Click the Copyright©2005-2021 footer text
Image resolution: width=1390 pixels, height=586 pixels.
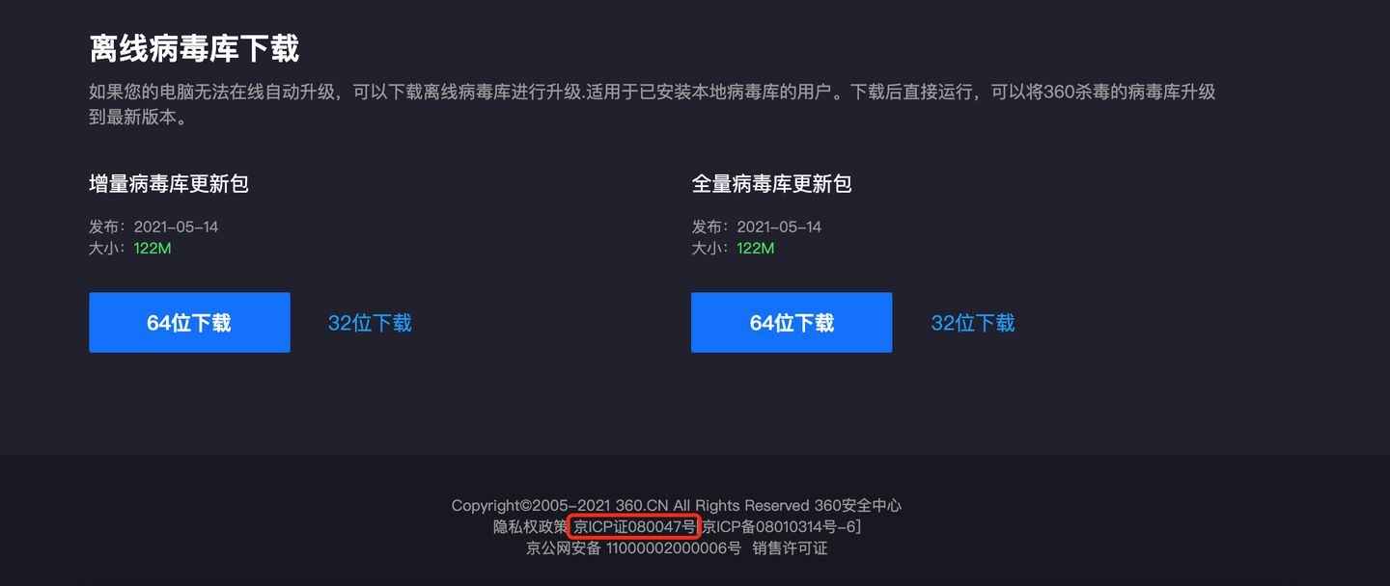coord(531,505)
